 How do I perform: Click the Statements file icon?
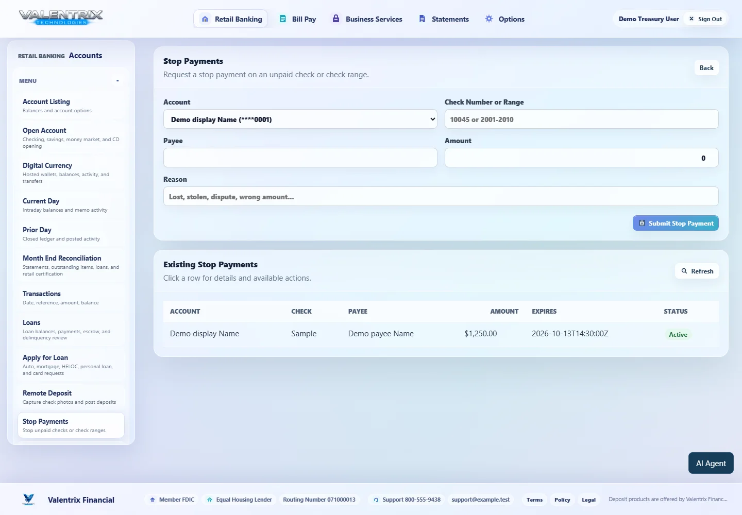pyautogui.click(x=422, y=19)
